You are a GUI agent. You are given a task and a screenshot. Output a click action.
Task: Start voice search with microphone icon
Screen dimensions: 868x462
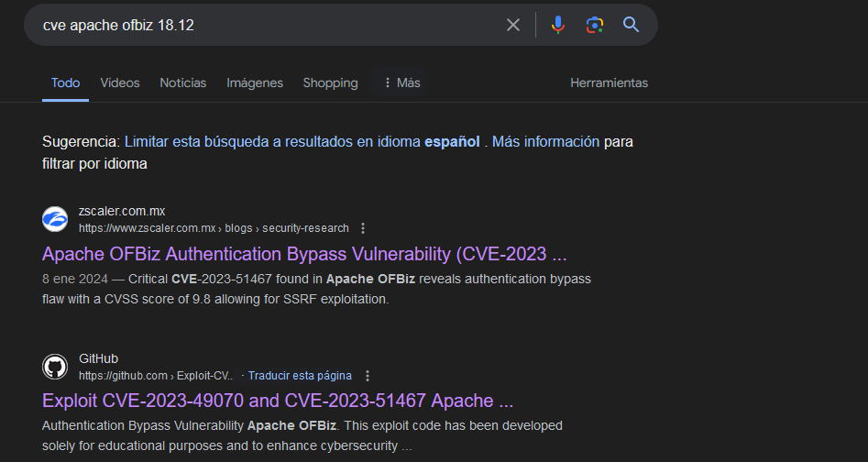558,25
